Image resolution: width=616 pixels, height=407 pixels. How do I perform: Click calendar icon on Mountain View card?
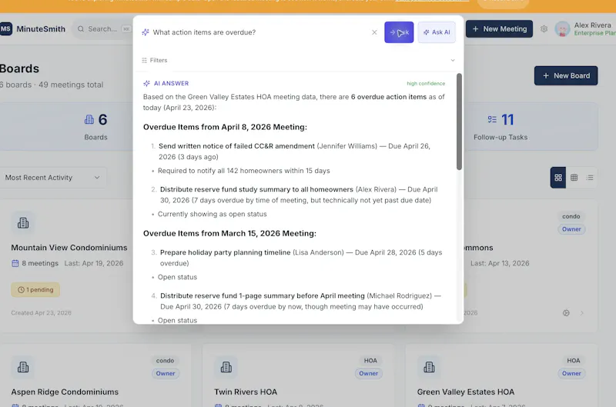click(15, 263)
